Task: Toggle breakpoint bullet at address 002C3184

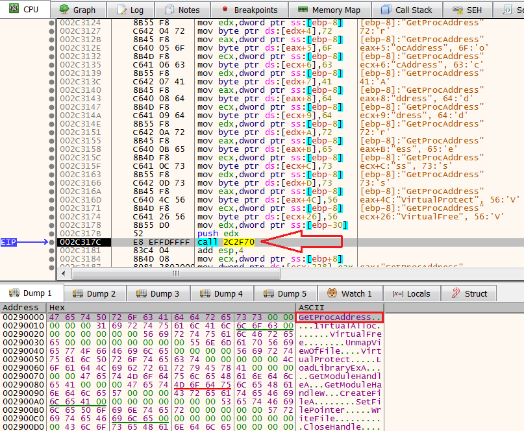Action: coord(51,259)
